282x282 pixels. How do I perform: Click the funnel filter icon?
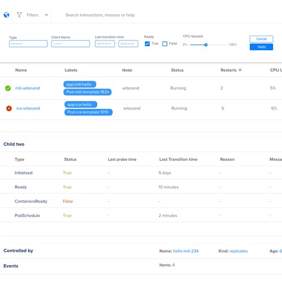coord(19,15)
